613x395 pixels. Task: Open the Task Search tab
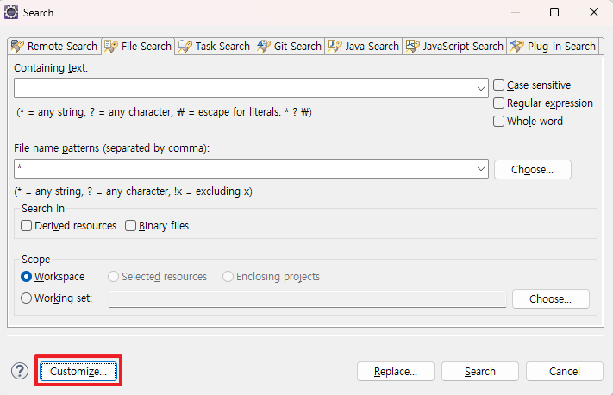214,47
